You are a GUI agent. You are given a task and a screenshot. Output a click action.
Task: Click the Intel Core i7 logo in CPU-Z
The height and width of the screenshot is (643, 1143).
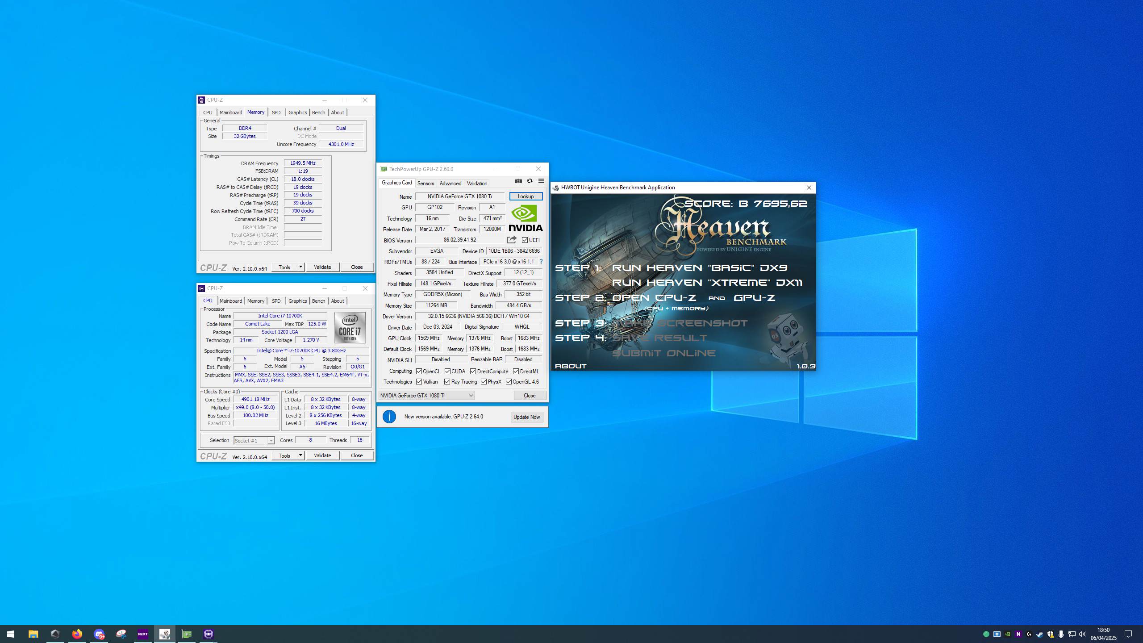[x=350, y=328]
